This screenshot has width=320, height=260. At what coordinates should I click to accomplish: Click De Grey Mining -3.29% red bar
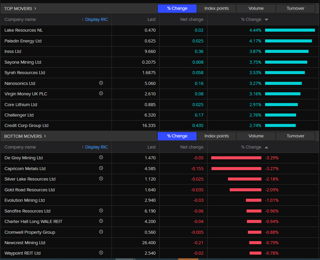click(236, 158)
